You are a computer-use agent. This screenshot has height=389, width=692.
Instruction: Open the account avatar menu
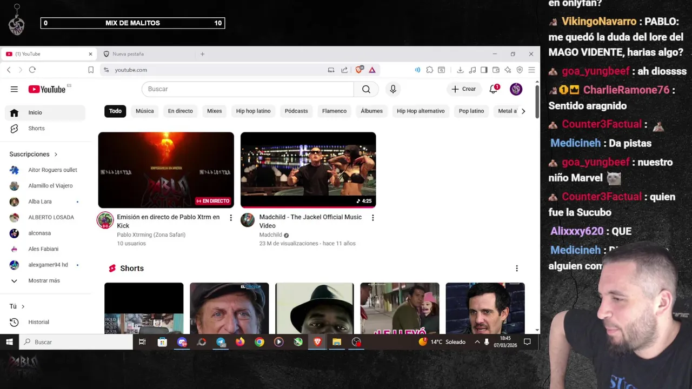click(x=516, y=89)
